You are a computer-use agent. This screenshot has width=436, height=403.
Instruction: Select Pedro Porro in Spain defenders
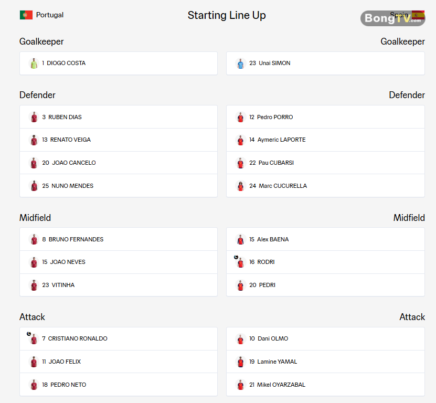click(325, 117)
